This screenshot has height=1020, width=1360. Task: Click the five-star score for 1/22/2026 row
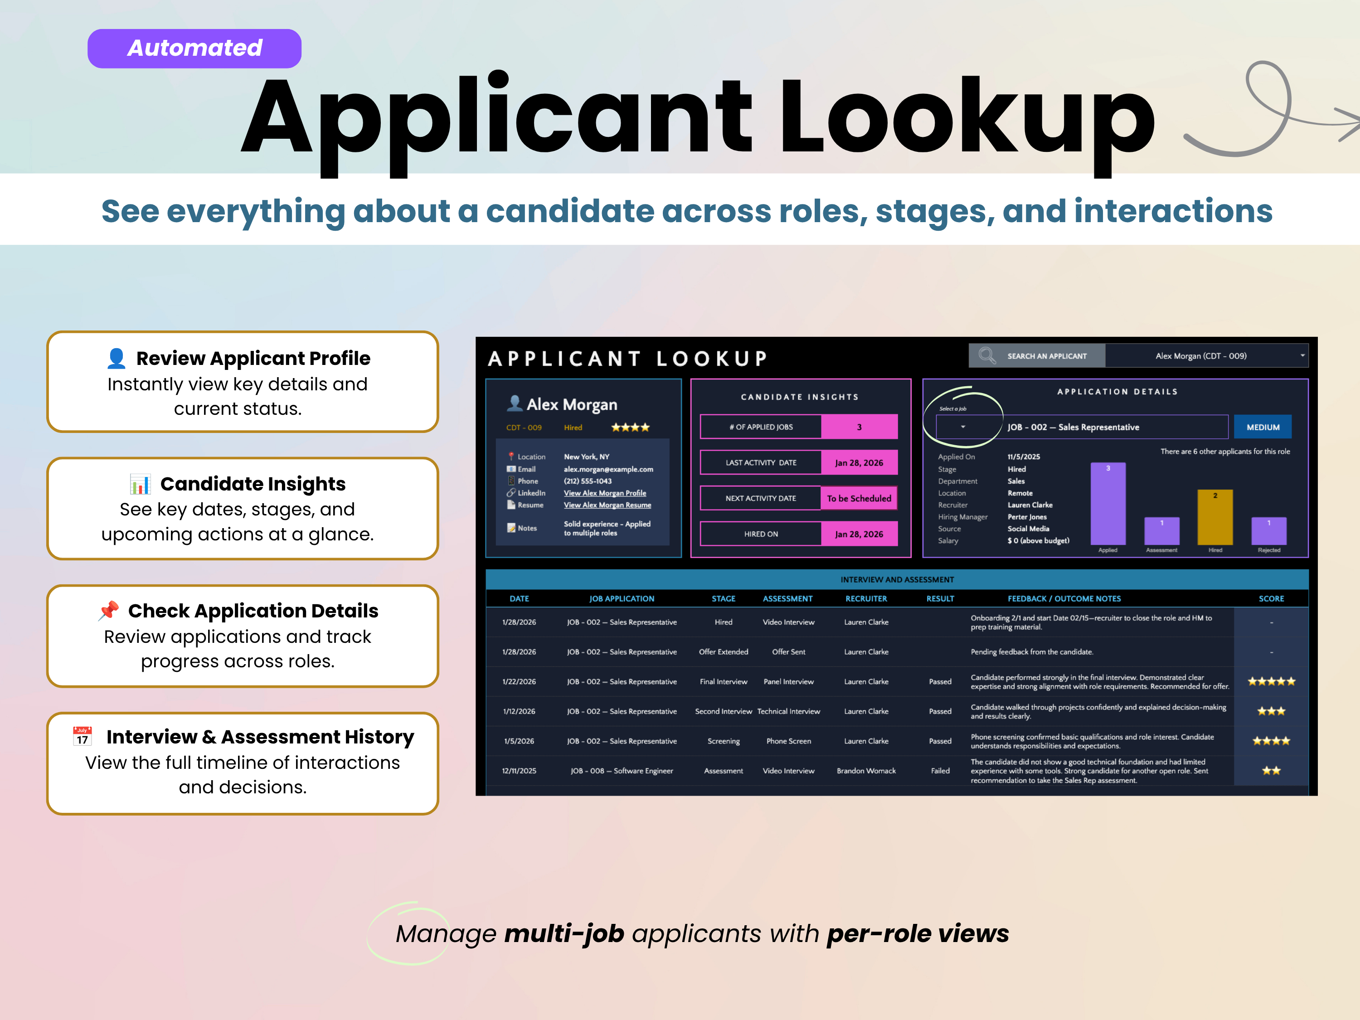[1272, 681]
